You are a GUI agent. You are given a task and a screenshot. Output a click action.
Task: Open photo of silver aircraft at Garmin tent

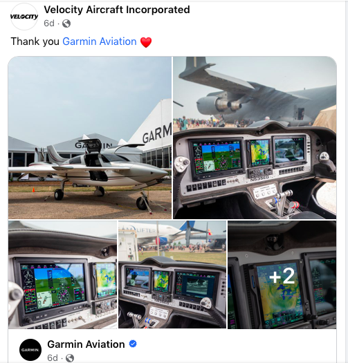click(x=90, y=138)
